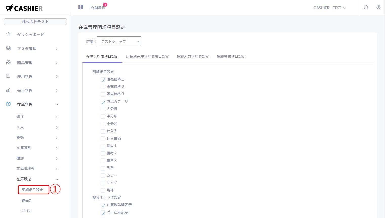
Task: Click the 店舗選択 notification badge
Action: click(x=105, y=4)
